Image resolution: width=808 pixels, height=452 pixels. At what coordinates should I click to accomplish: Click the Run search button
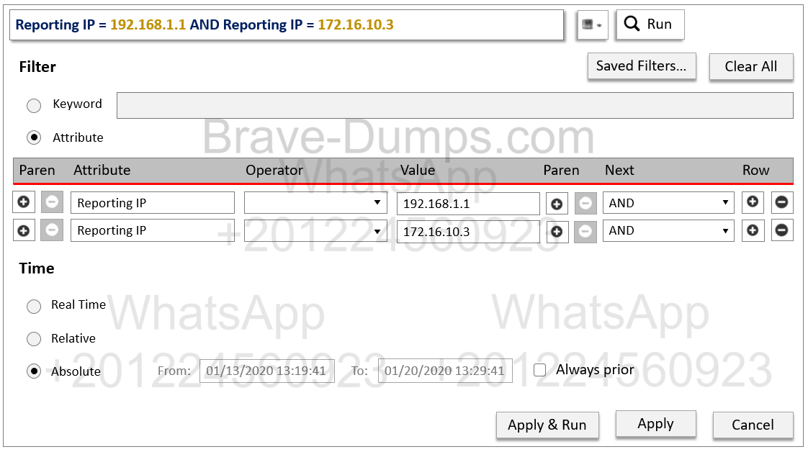point(649,24)
